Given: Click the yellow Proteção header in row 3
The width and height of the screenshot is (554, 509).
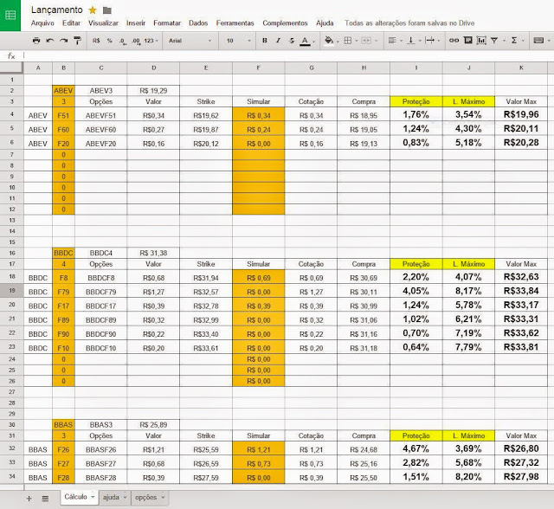Looking at the screenshot, I should pos(416,102).
